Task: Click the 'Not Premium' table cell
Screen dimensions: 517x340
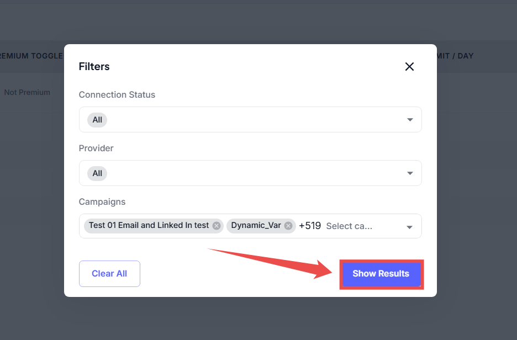Action: click(x=27, y=92)
